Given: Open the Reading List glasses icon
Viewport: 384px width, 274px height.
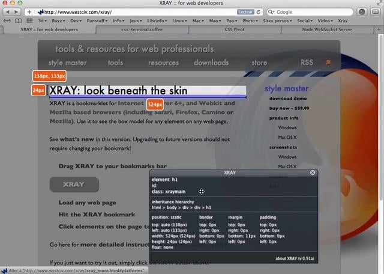Looking at the screenshot, I should click(x=7, y=21).
